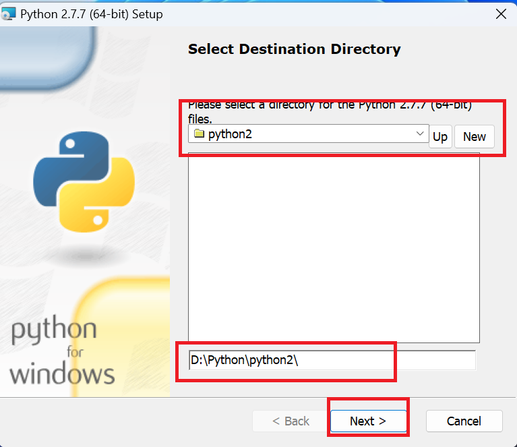Screen dimensions: 517x447
Task: Create a new folder with New button
Action: tap(474, 137)
